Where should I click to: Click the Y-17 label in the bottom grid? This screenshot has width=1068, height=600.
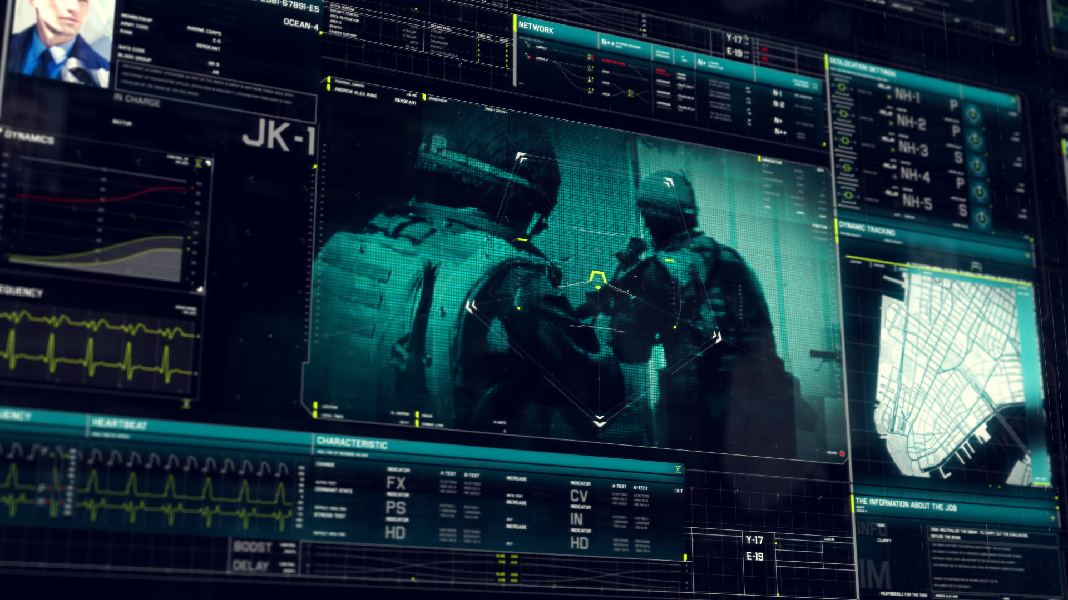754,539
